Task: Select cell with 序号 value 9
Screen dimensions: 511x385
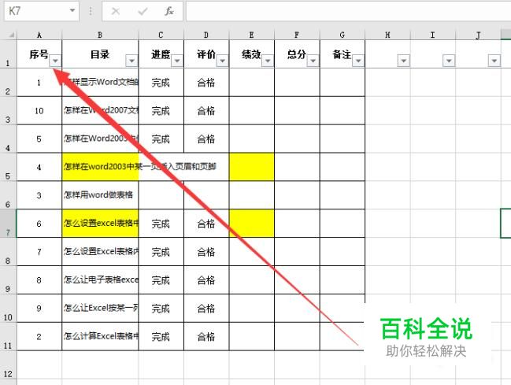Action: (x=39, y=309)
